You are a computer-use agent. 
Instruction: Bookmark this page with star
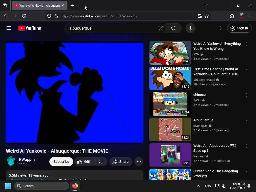coord(207,16)
